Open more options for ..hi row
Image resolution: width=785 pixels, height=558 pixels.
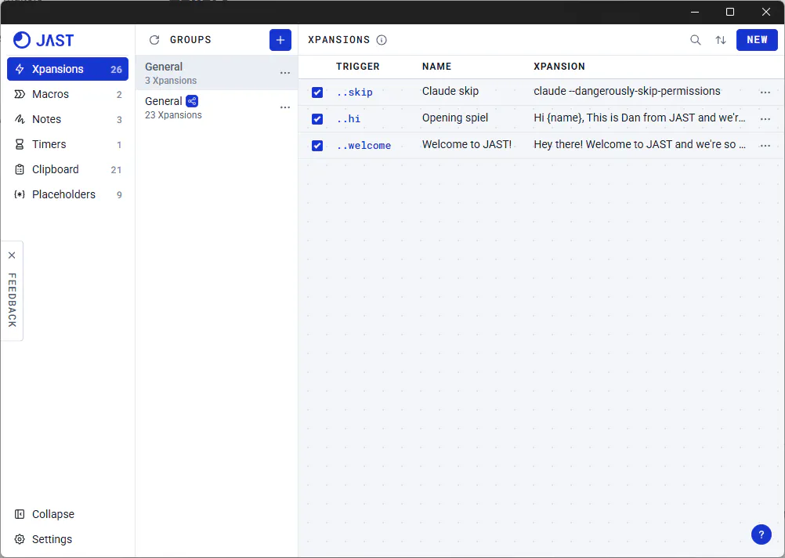[x=765, y=118]
